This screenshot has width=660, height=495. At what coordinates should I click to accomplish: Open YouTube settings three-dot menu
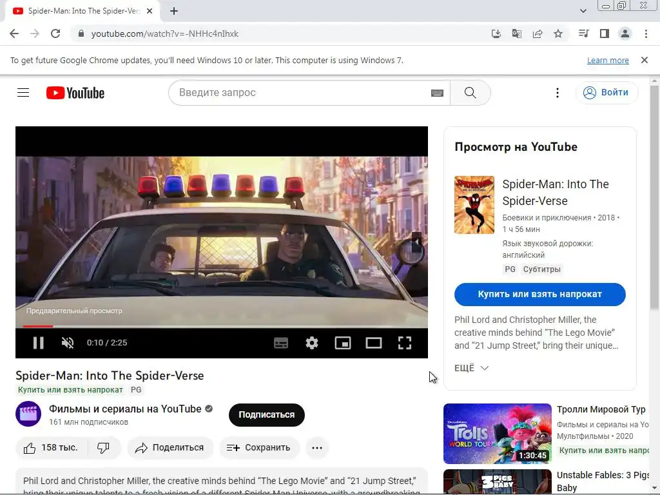(x=558, y=93)
